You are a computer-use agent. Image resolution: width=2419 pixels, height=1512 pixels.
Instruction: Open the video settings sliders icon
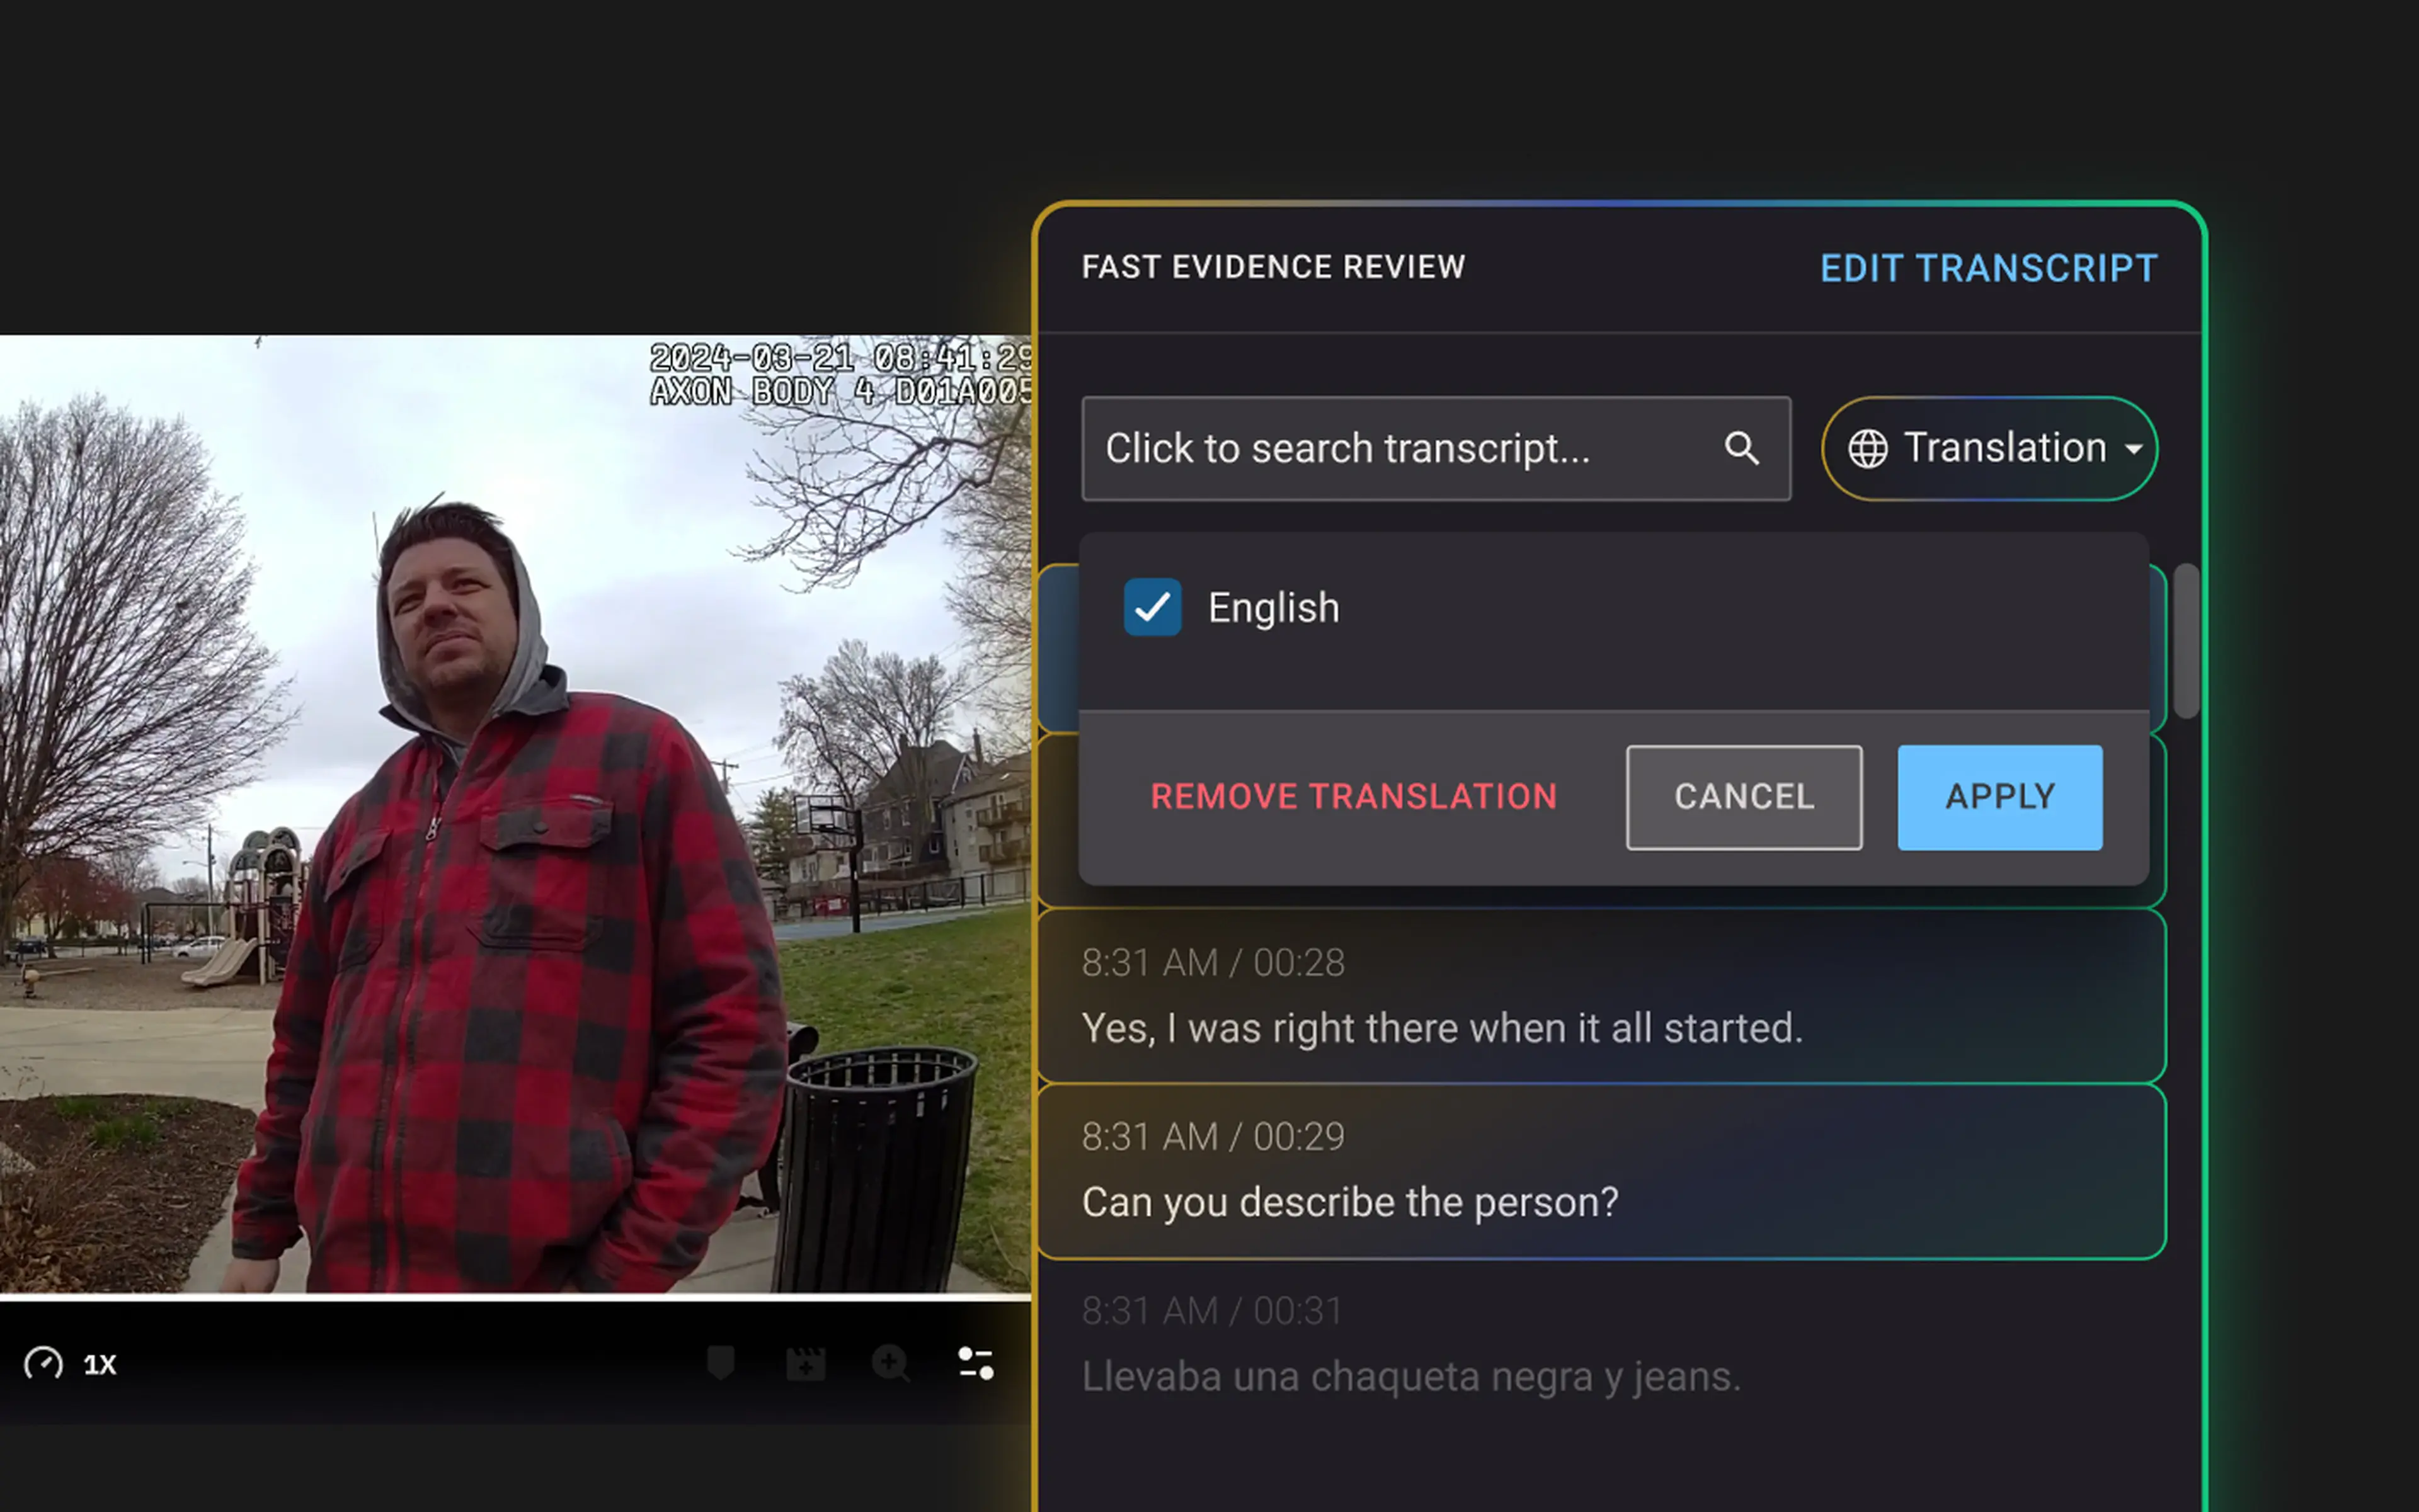975,1363
